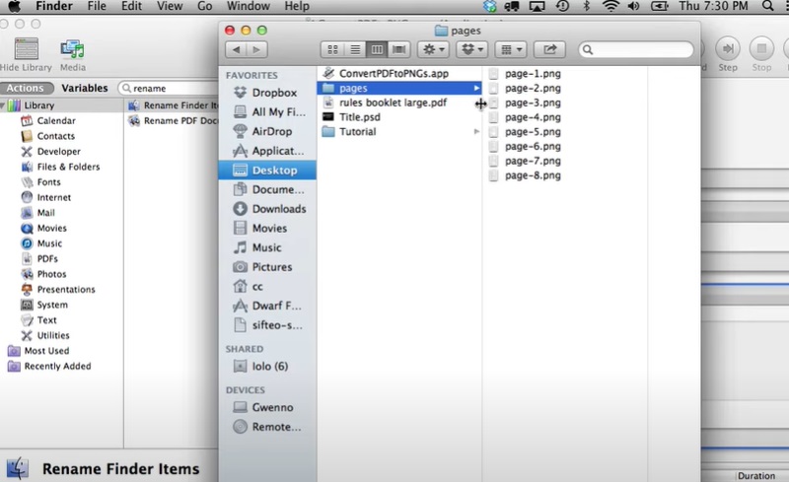Select Rename PDF Documents action
Image resolution: width=789 pixels, height=482 pixels.
[x=173, y=121]
